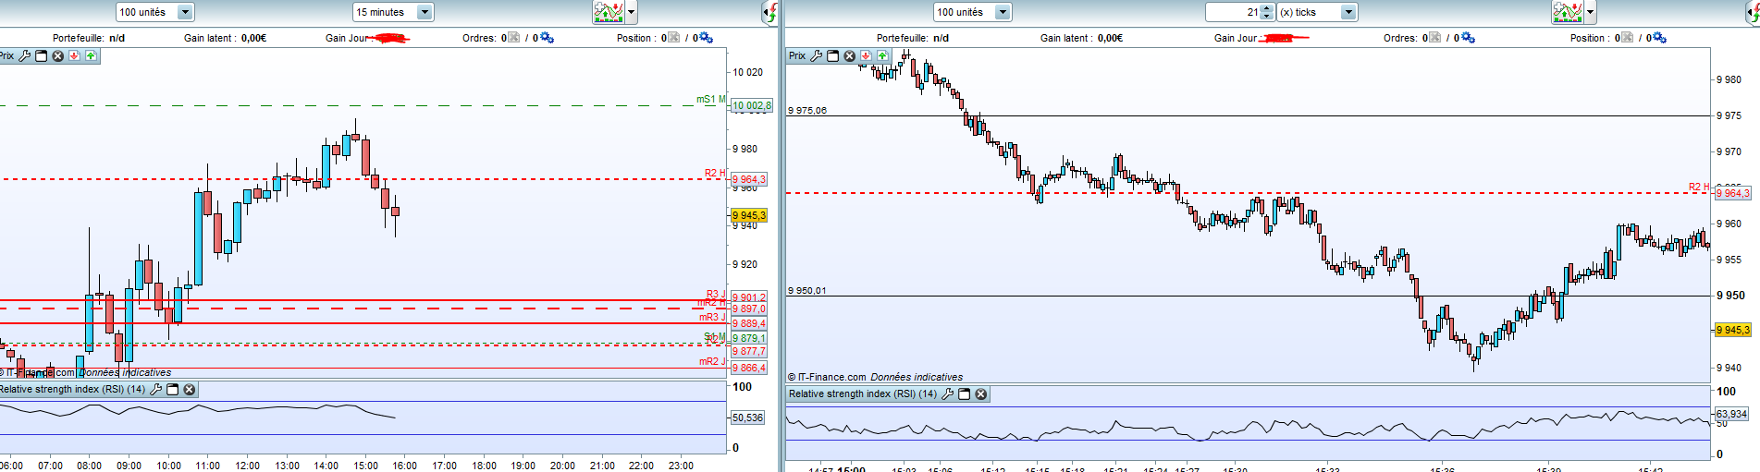The width and height of the screenshot is (1760, 472).
Task: Open the left chart Prix settings wrench
Action: [x=25, y=56]
